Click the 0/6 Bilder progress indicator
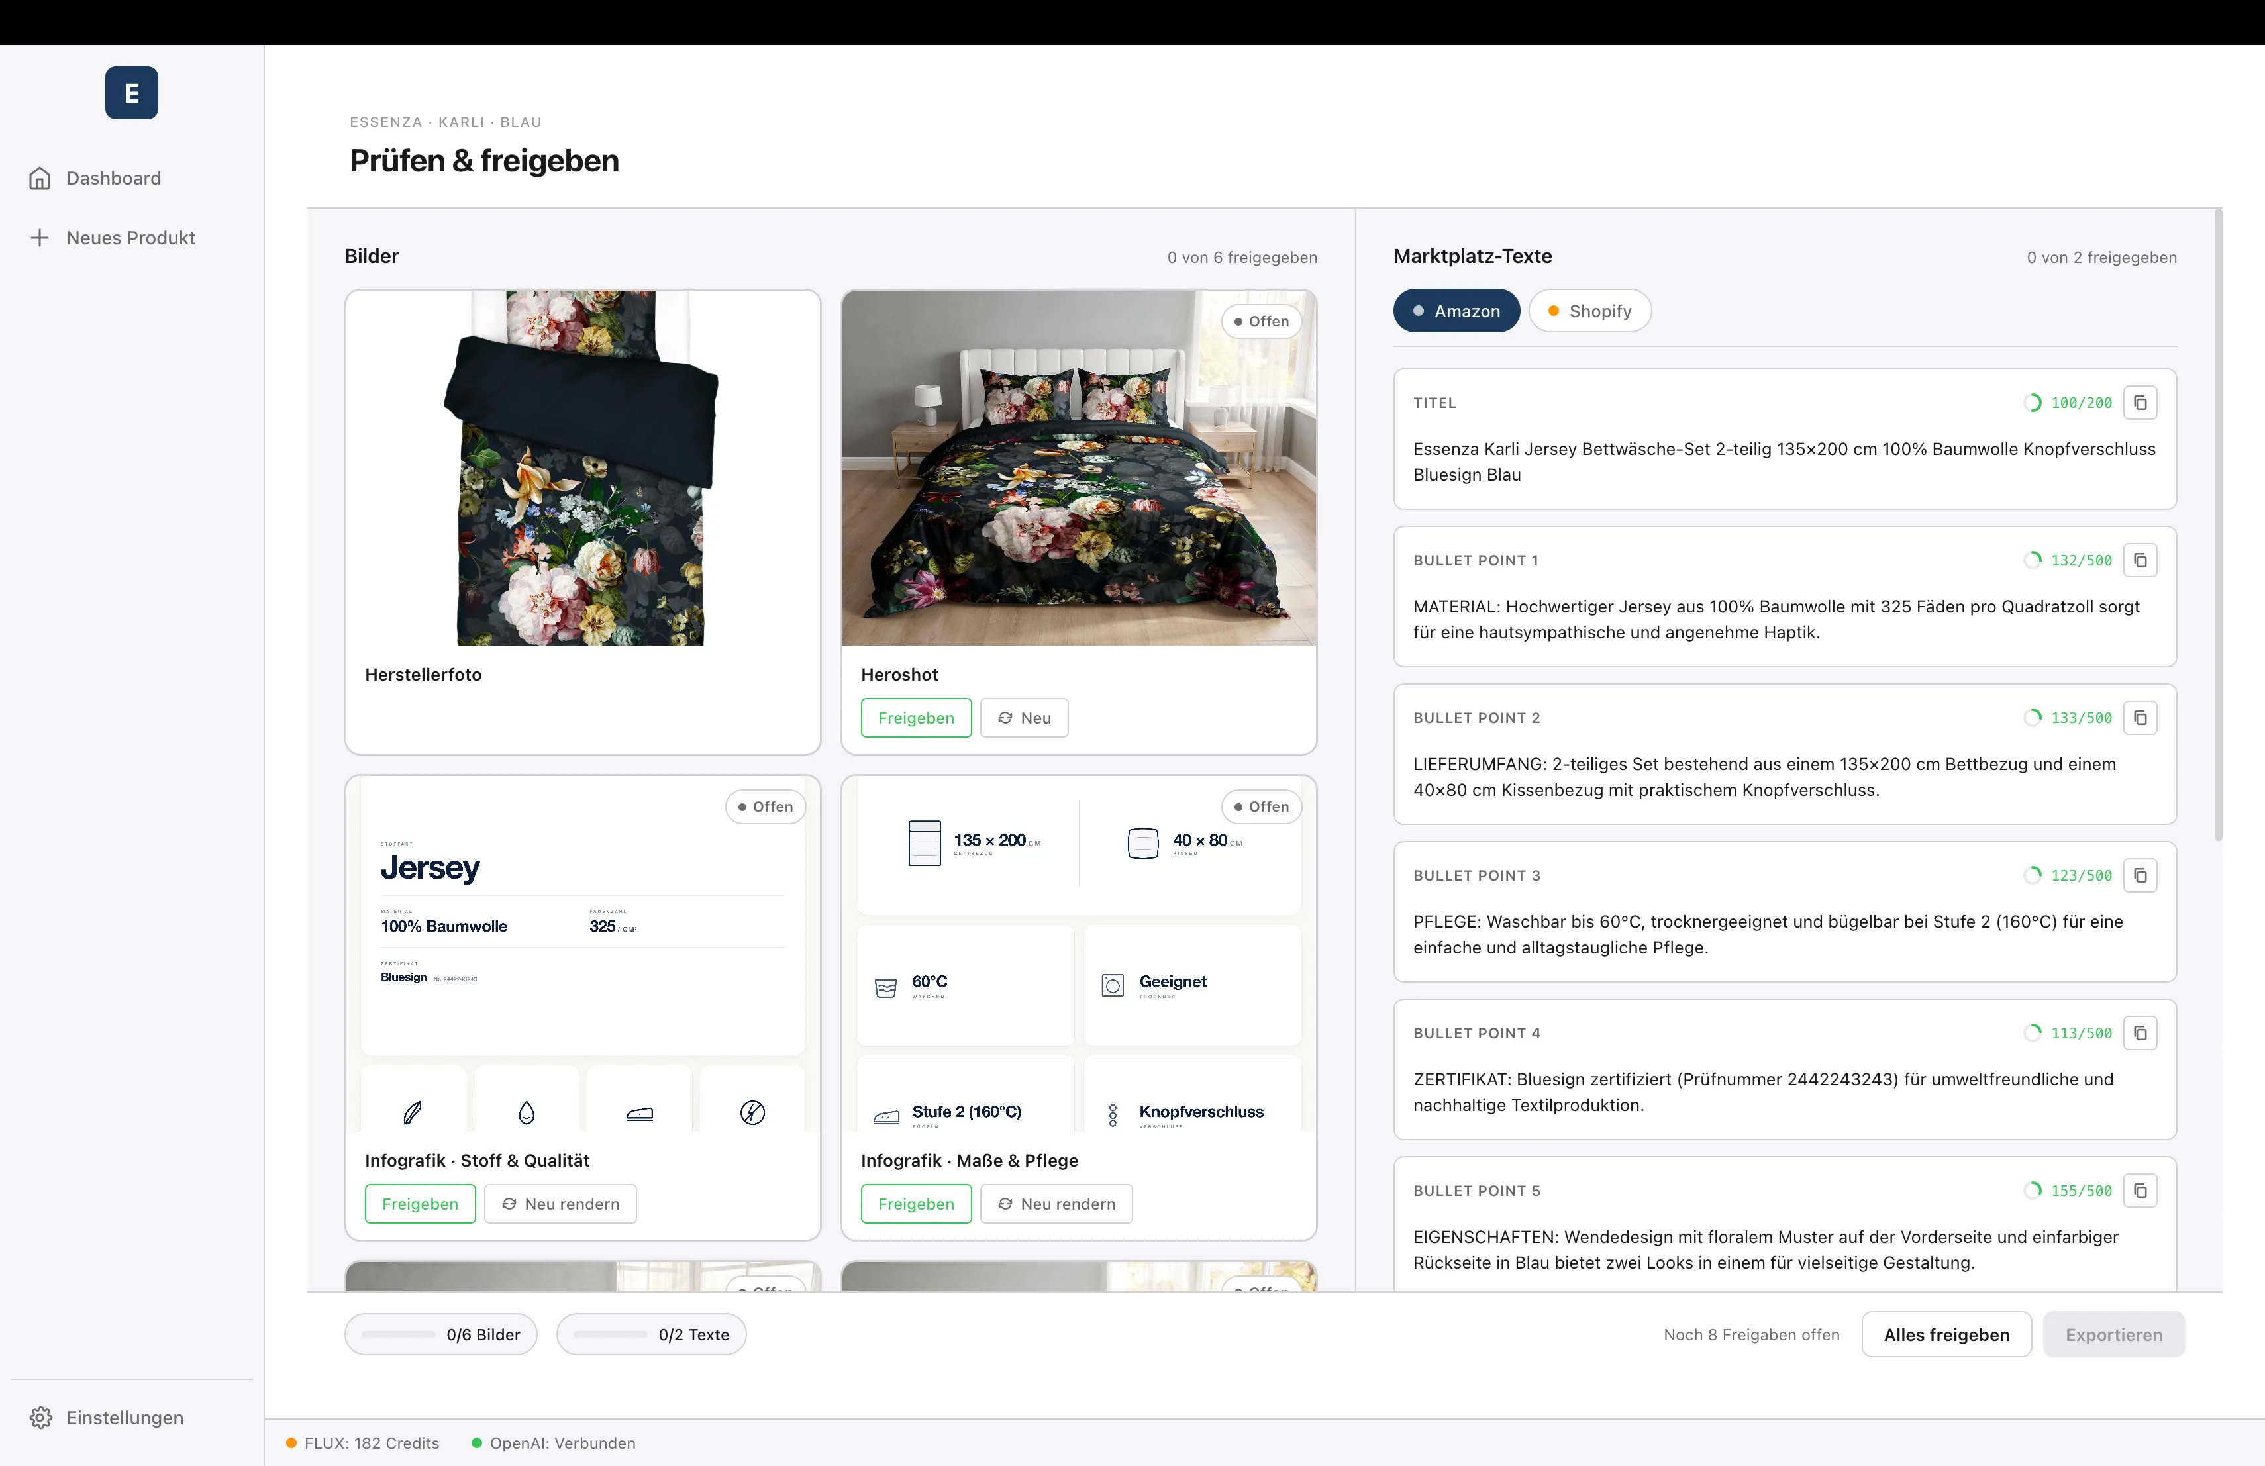Viewport: 2265px width, 1466px height. pyautogui.click(x=440, y=1335)
